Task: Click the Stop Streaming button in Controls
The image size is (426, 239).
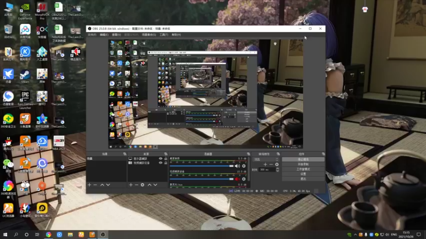Action: [x=303, y=159]
